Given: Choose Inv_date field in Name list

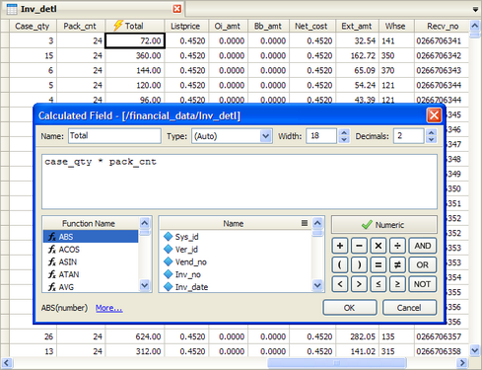Looking at the screenshot, I should coord(236,287).
